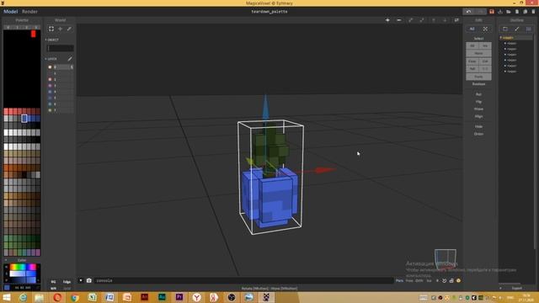The height and width of the screenshot is (303, 539).
Task: Open Premiere Pro from the taskbar
Action: [179, 297]
